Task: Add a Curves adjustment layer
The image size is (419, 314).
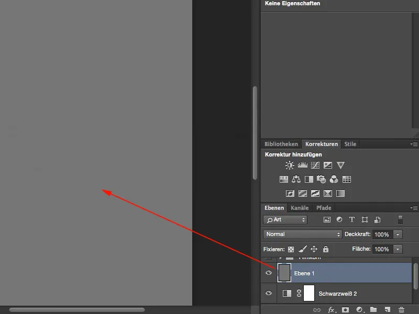Action: [x=315, y=165]
